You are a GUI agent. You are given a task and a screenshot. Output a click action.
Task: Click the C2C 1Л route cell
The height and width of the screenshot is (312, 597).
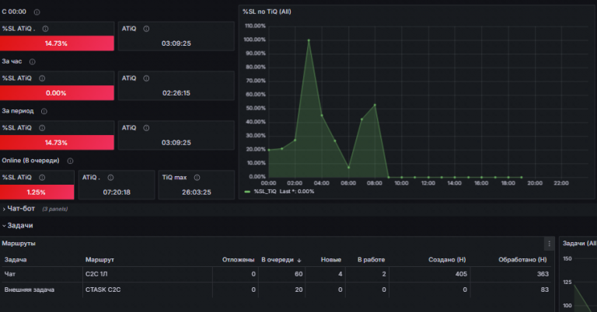pos(96,274)
